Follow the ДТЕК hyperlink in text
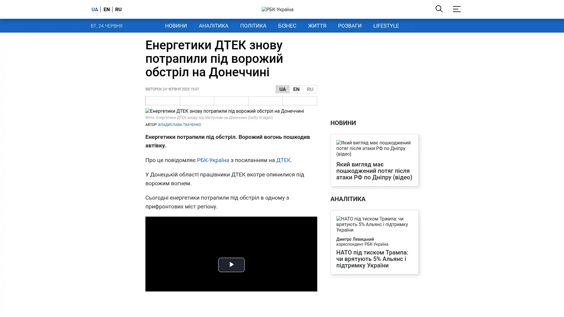 283,160
